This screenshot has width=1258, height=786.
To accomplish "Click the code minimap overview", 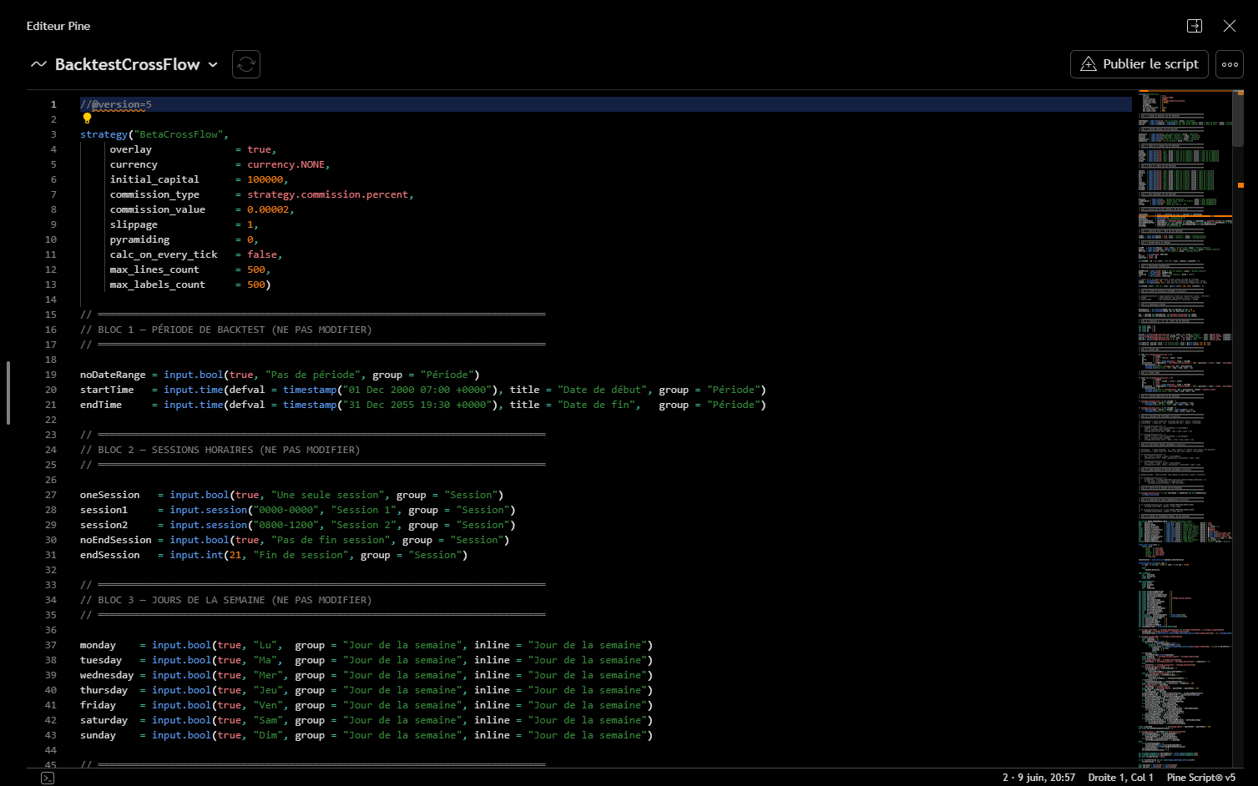I will click(x=1185, y=429).
